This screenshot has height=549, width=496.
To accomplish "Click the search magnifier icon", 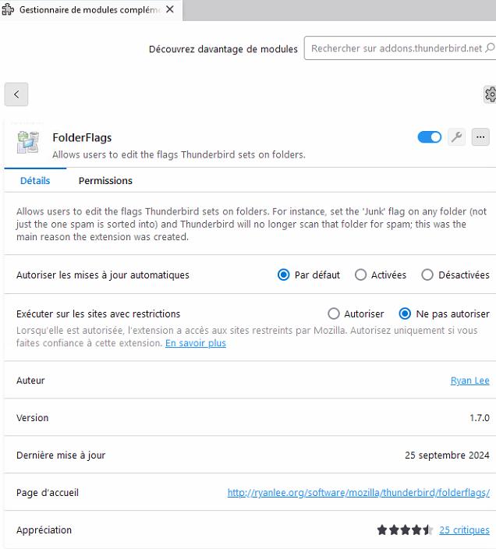I will (490, 48).
